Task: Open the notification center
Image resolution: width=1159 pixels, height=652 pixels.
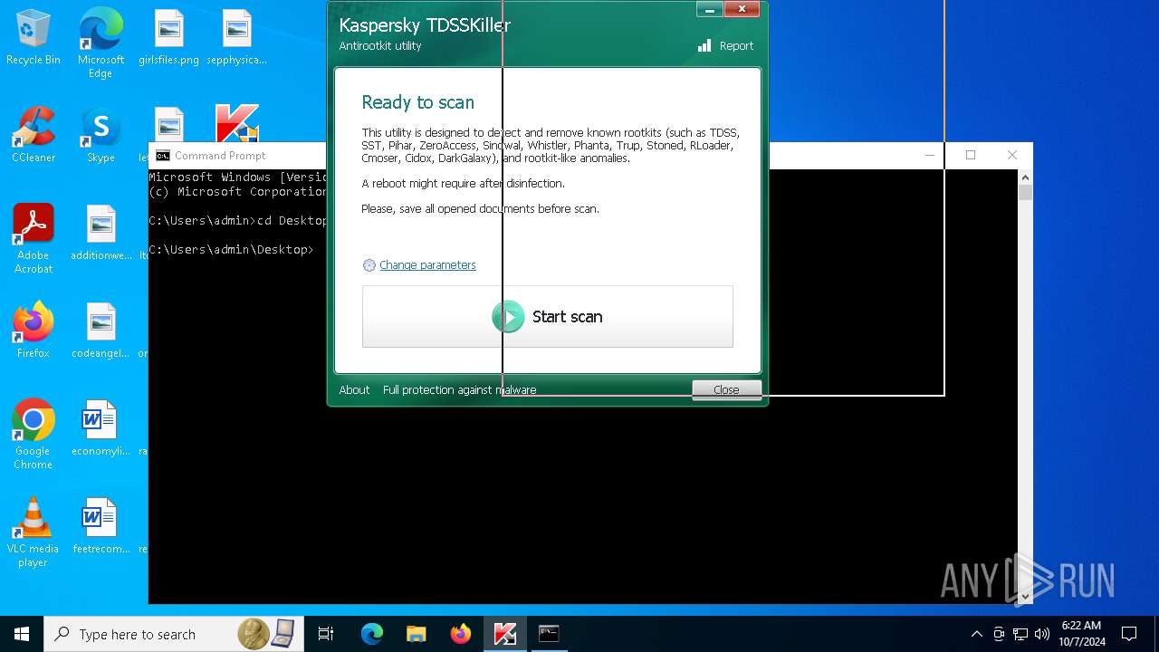Action: (1129, 634)
